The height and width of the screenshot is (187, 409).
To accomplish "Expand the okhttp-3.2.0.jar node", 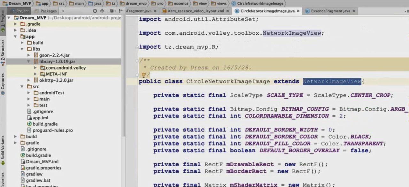I will pos(28,80).
